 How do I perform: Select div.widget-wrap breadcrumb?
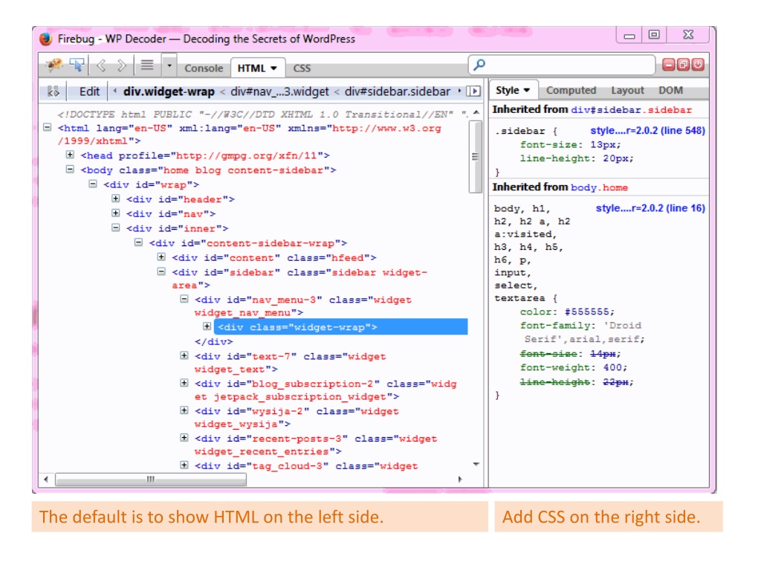(x=169, y=91)
